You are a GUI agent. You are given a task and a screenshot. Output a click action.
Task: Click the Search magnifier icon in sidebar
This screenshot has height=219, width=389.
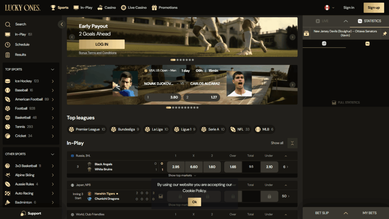click(8, 24)
